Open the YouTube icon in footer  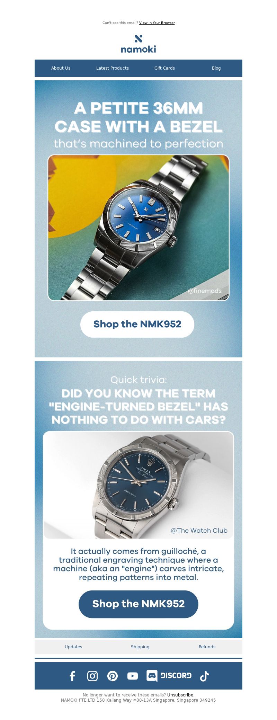click(x=133, y=676)
